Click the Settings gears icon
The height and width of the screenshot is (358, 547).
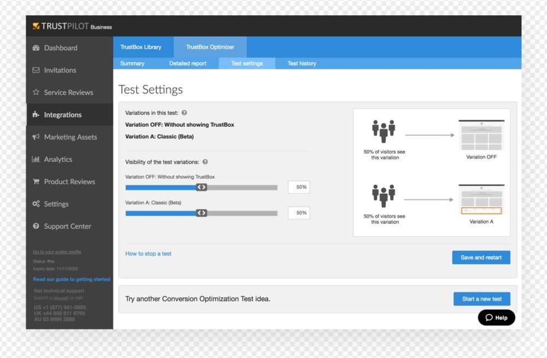pyautogui.click(x=36, y=204)
